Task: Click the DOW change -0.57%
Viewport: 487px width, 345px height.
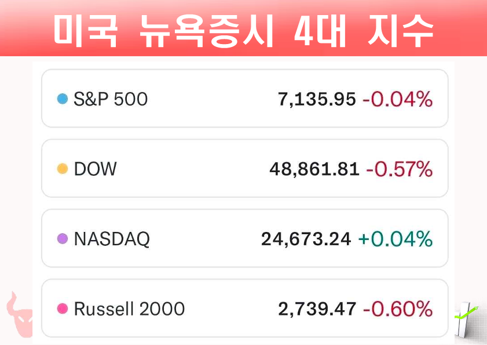Action: (399, 169)
